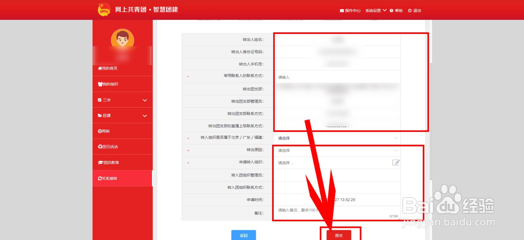Click the people icon next to 我的组织
The width and height of the screenshot is (524, 240).
pyautogui.click(x=100, y=84)
